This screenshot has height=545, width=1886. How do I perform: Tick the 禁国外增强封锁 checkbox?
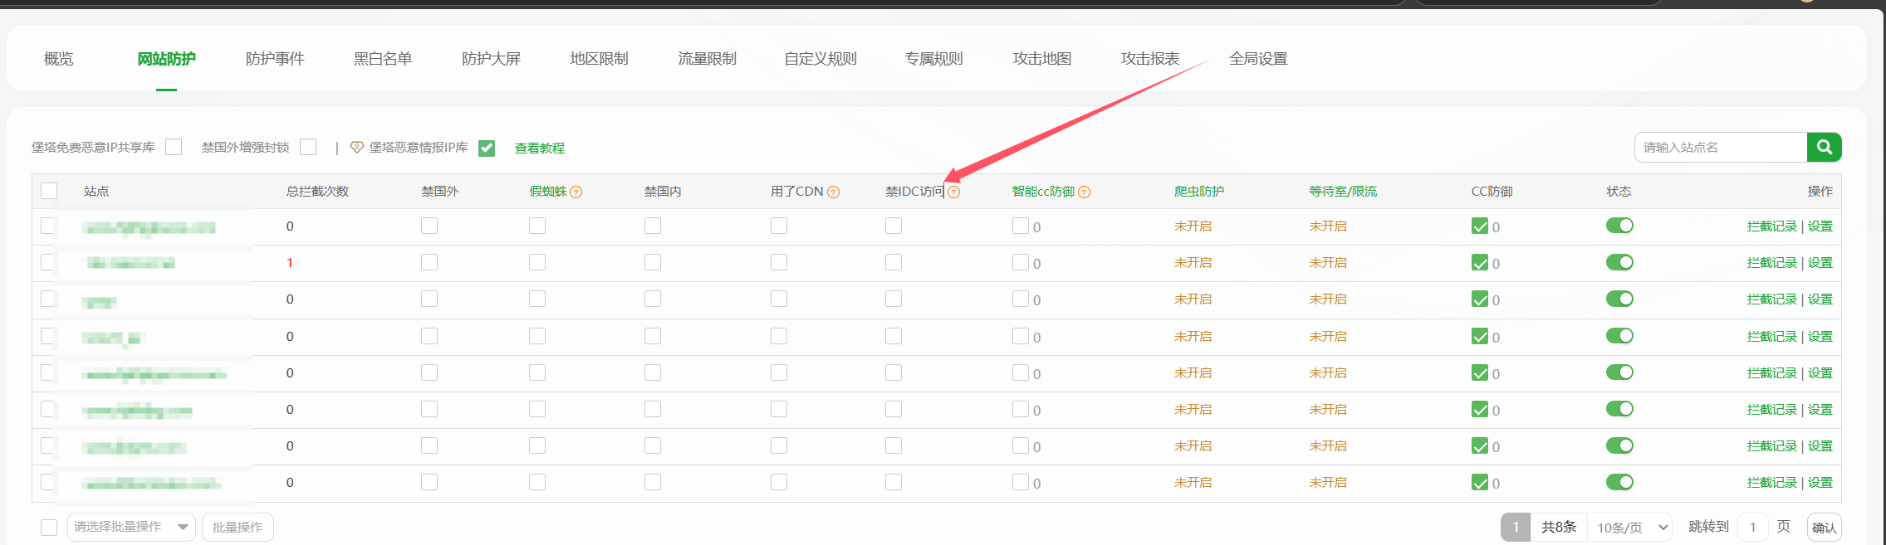point(308,147)
